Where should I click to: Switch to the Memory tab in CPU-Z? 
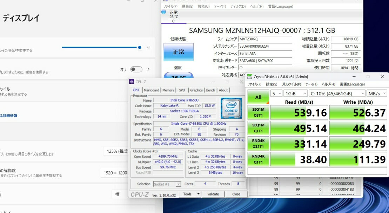point(168,90)
